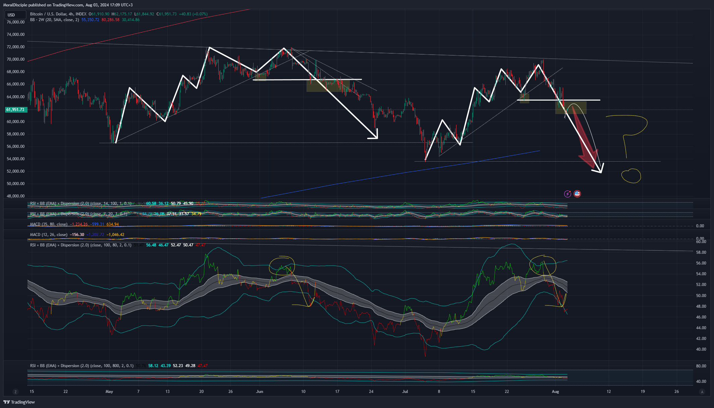Click the Z timezone button on time axis
The height and width of the screenshot is (408, 714).
pos(15,392)
